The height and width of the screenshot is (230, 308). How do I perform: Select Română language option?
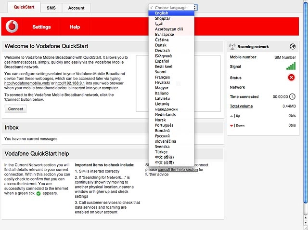tap(171, 131)
